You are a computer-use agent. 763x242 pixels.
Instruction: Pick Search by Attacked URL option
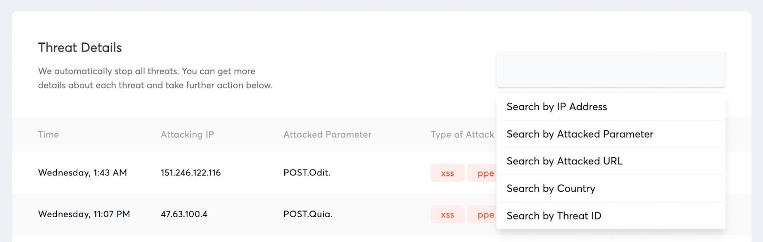pos(564,161)
